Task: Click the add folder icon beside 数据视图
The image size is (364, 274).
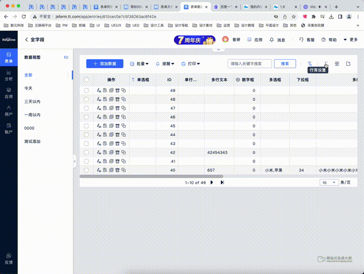Action: 66,57
